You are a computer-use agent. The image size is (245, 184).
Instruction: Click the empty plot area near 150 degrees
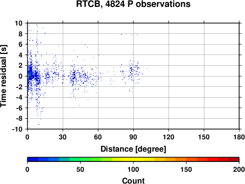[204, 76]
